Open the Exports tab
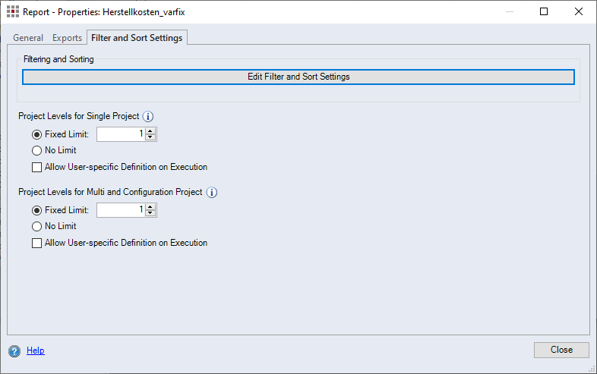Image resolution: width=597 pixels, height=374 pixels. pyautogui.click(x=67, y=38)
